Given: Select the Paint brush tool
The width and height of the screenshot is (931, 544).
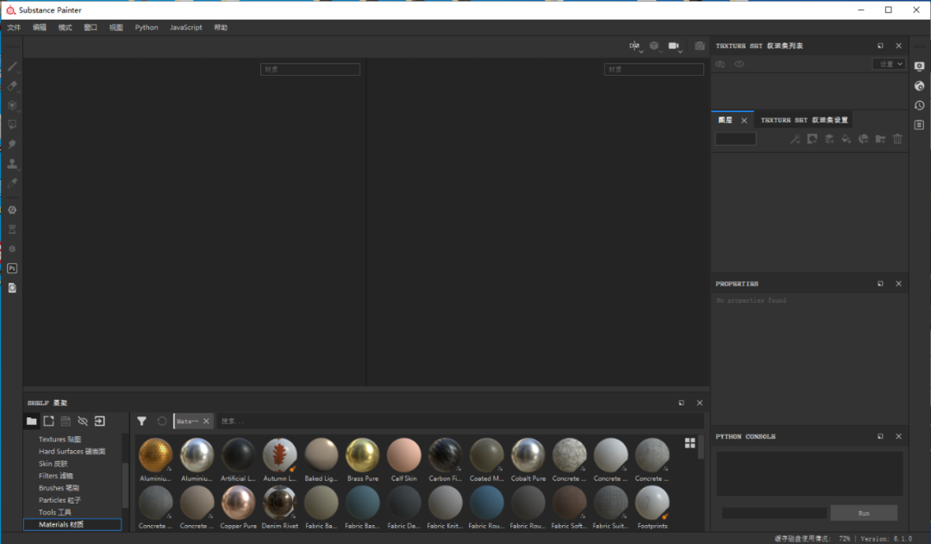Looking at the screenshot, I should tap(12, 66).
